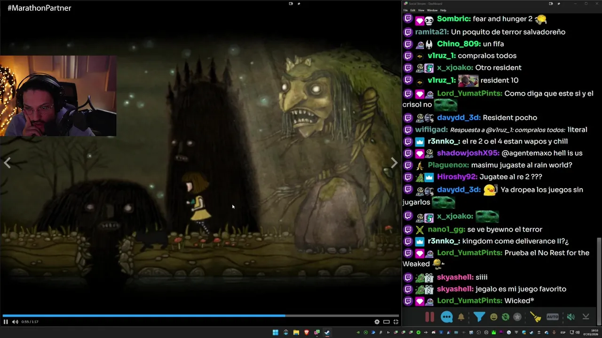Click message "masimu jugaste al rain world?"

[x=522, y=165]
